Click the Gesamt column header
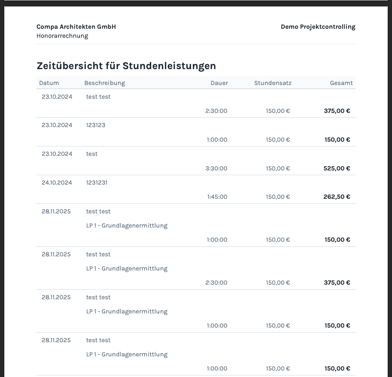The height and width of the screenshot is (377, 392). click(x=341, y=83)
